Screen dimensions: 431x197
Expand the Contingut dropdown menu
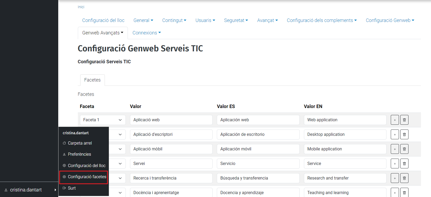174,20
